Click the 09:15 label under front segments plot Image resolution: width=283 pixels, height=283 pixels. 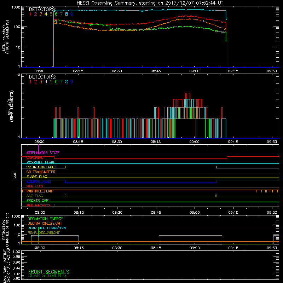233,71
